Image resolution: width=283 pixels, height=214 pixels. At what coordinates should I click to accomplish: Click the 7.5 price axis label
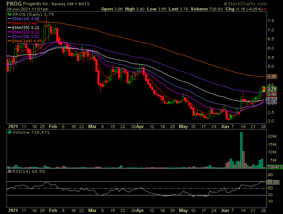pos(271,21)
